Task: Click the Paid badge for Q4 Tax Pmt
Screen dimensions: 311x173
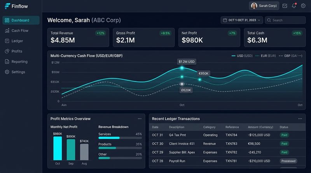Action: click(284, 135)
